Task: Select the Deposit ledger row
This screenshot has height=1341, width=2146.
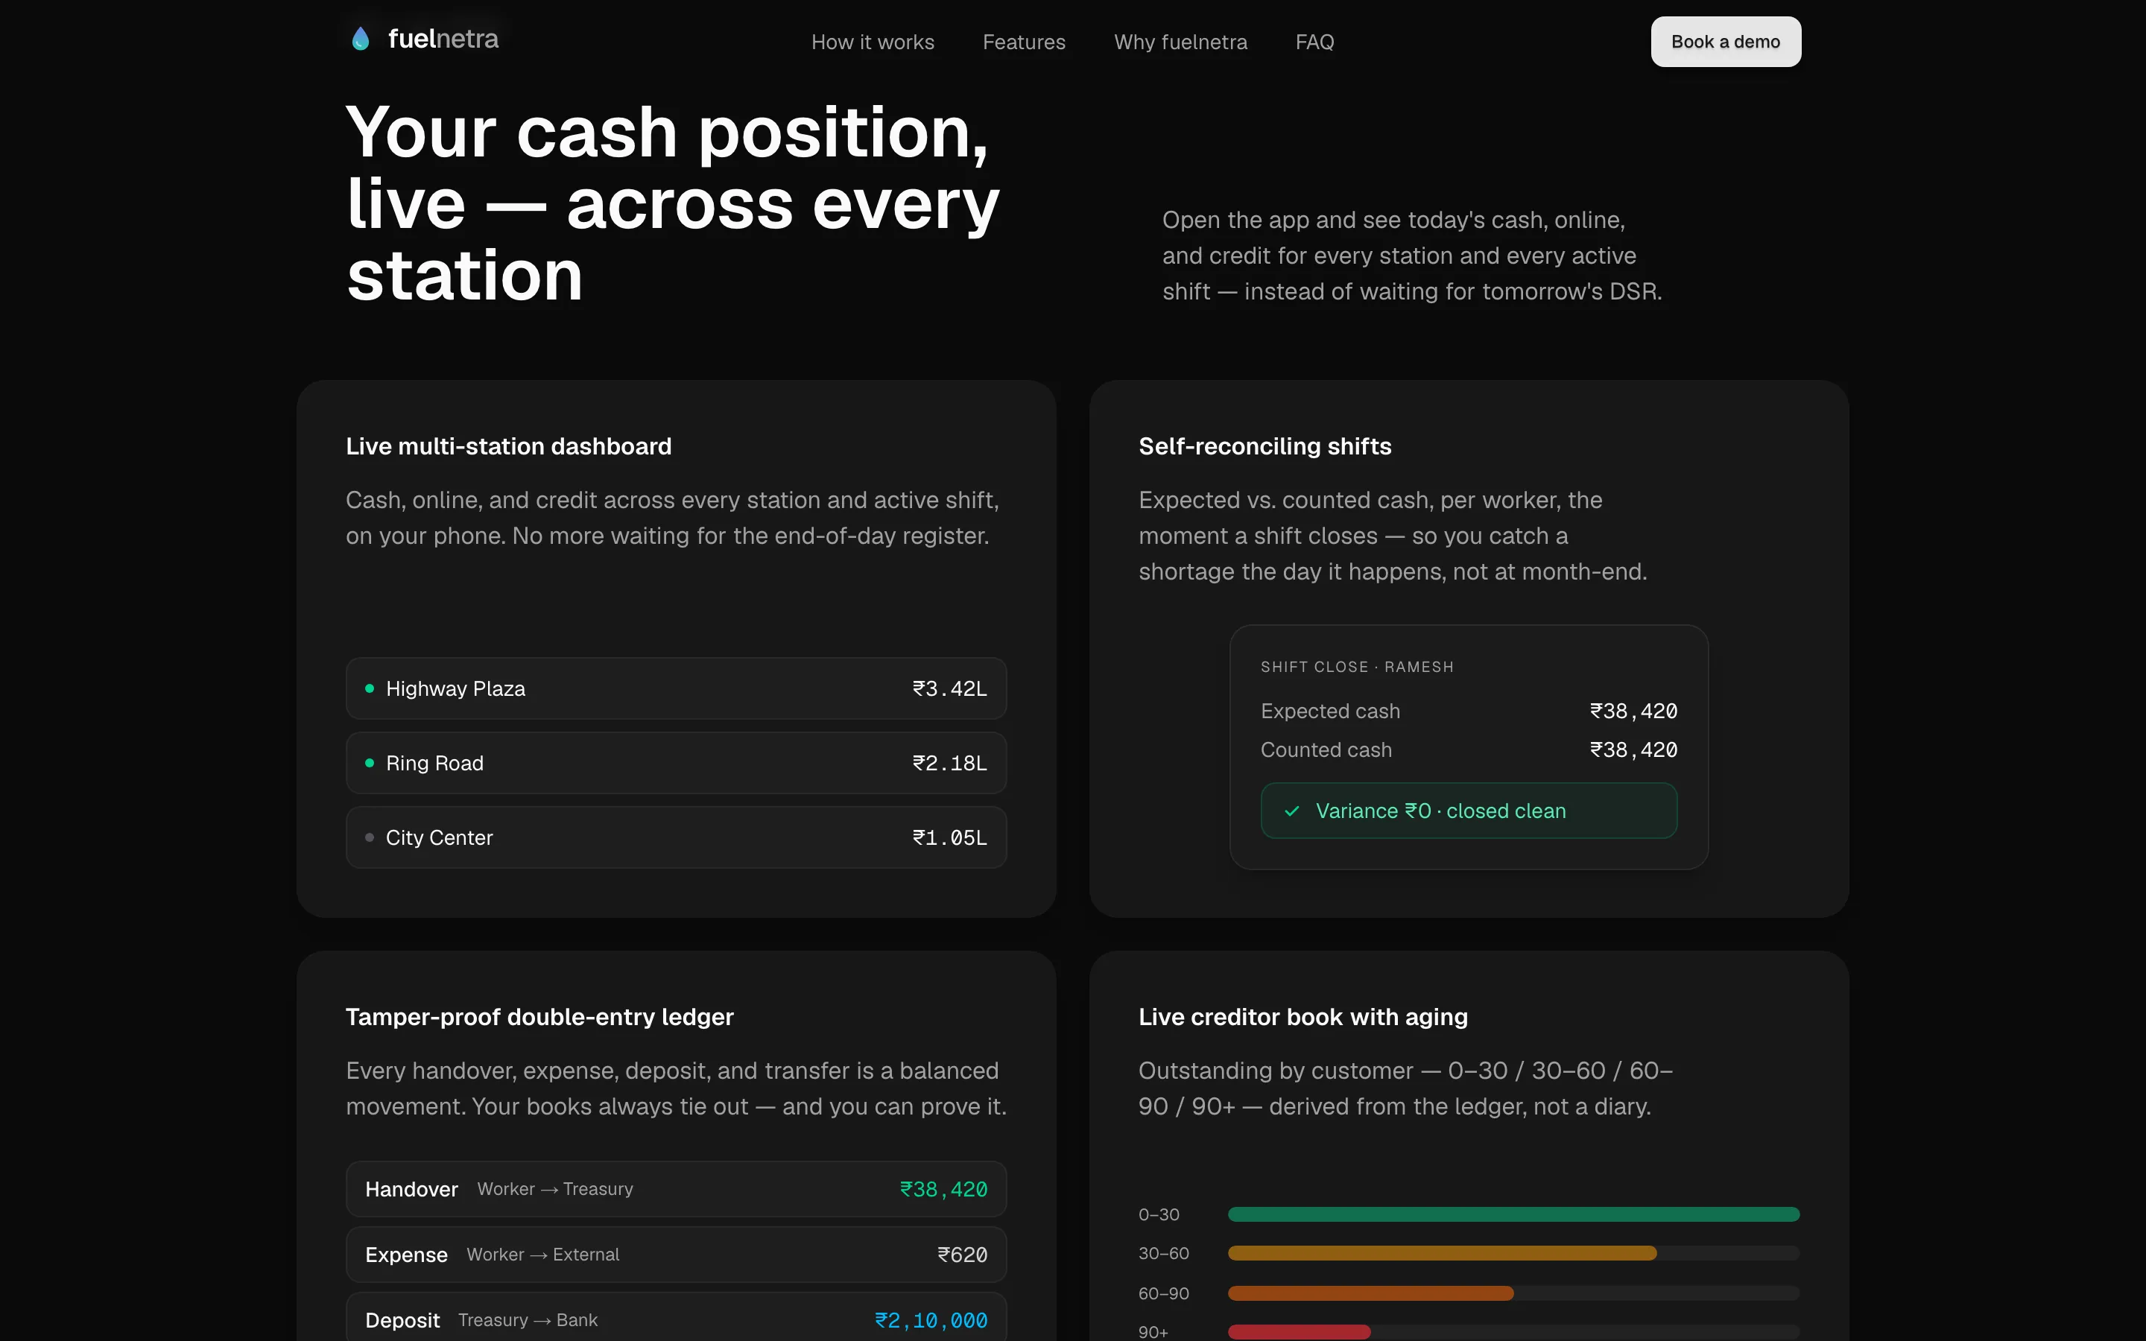Action: 676,1317
